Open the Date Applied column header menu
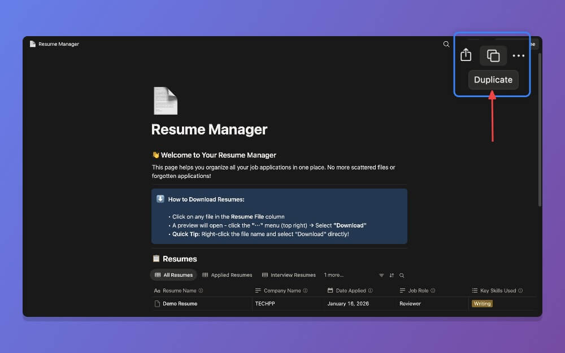Screen dimensions: 565x353 (350, 290)
